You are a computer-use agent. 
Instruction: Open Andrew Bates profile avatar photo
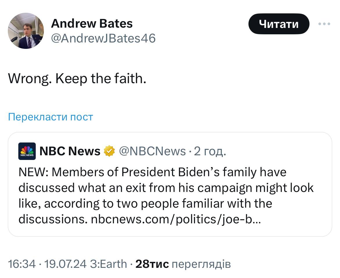pyautogui.click(x=26, y=31)
